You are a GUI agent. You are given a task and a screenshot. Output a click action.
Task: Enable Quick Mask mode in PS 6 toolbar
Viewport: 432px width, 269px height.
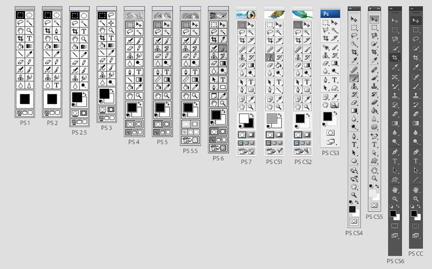tap(223, 131)
